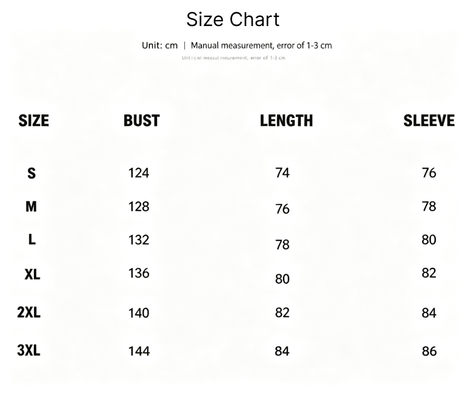Click the S size row label

31,174
